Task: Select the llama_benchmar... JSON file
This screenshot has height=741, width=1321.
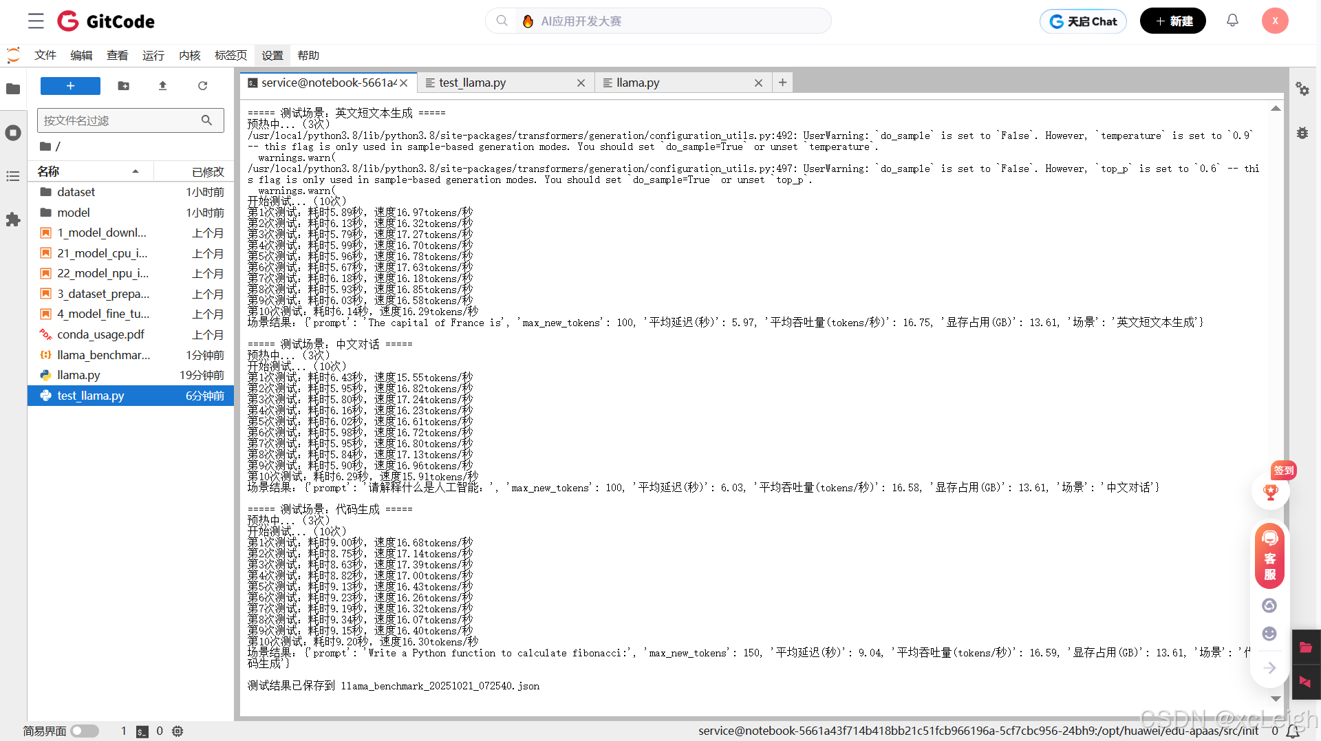Action: click(131, 355)
